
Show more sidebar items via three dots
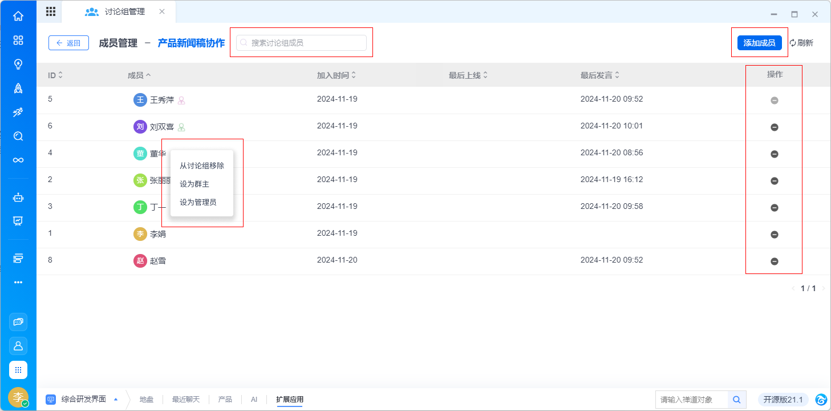pos(18,282)
